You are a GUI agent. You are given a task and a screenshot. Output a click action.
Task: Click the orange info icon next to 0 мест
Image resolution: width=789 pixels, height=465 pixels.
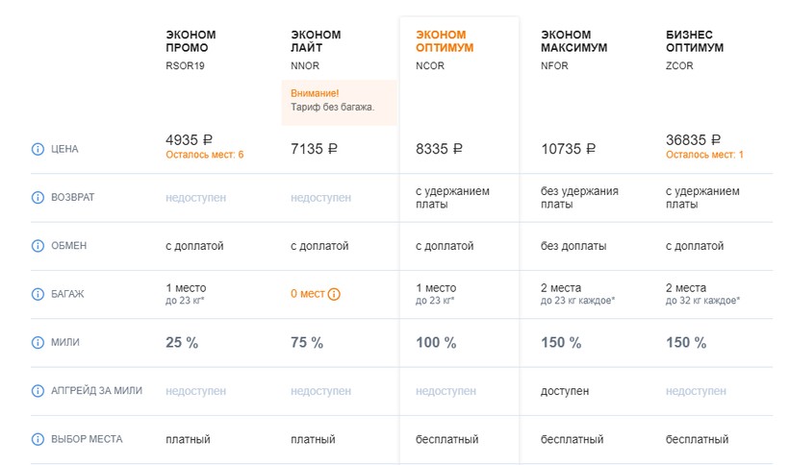[x=336, y=294]
